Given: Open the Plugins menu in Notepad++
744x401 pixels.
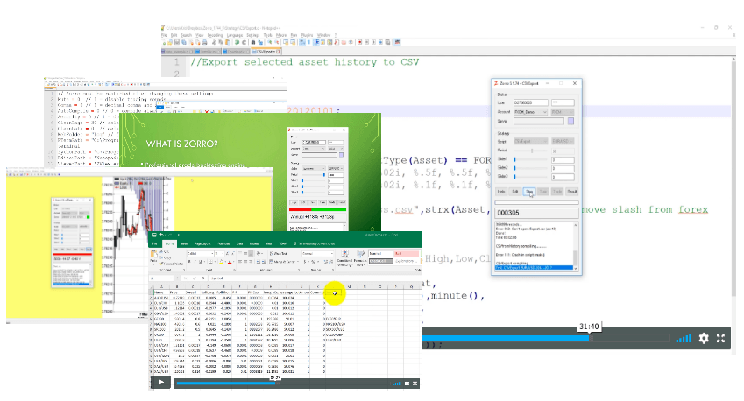Looking at the screenshot, I should [x=307, y=35].
